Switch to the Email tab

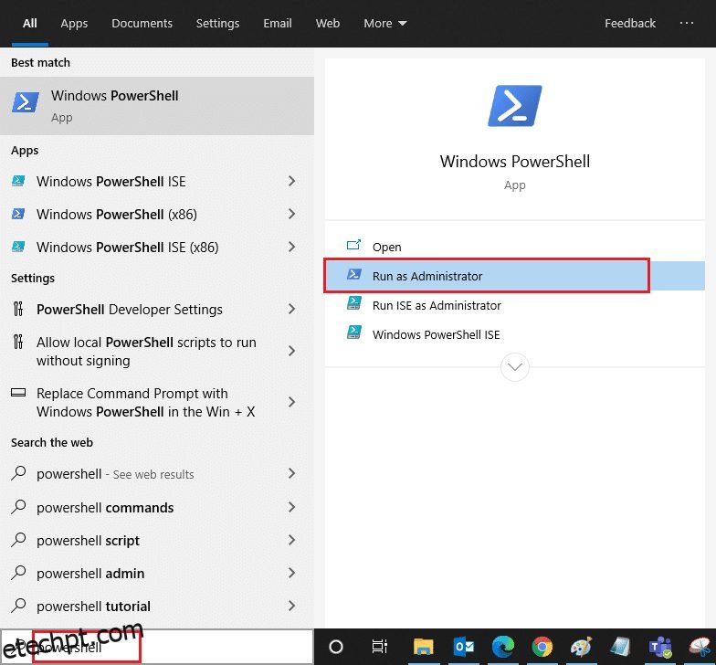[278, 24]
